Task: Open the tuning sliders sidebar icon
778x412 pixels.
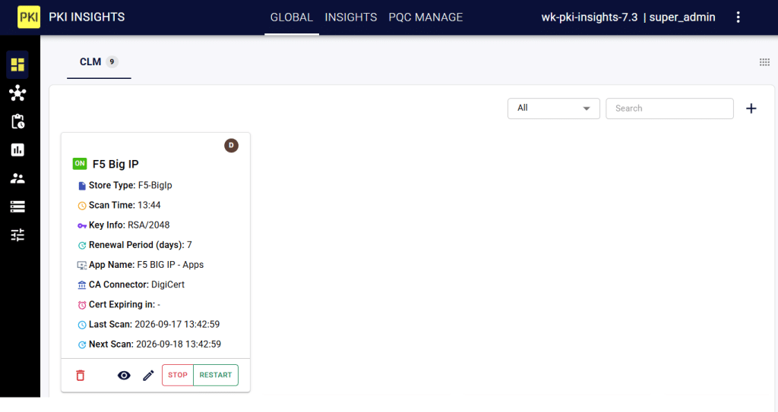Action: (17, 235)
